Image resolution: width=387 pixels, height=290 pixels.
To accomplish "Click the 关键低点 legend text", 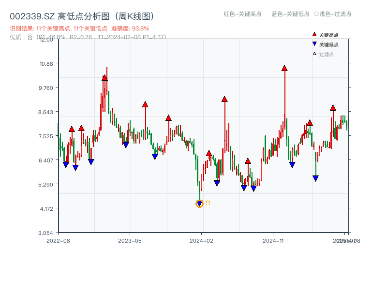I will coord(329,44).
